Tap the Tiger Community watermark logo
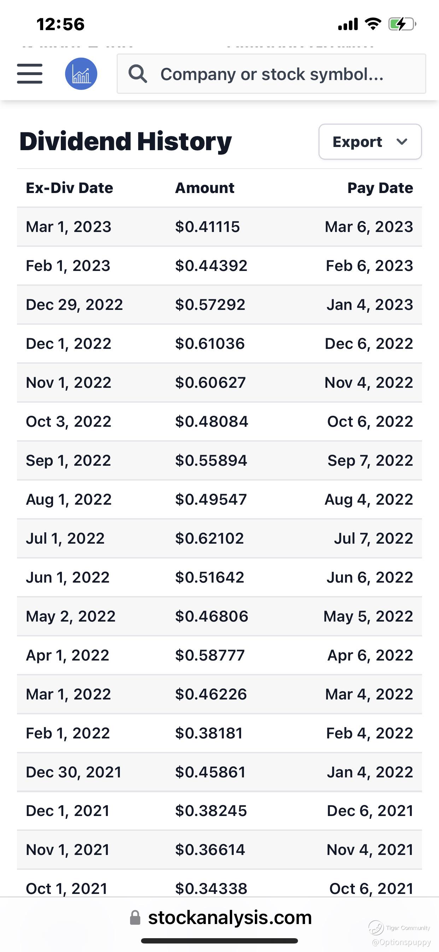439x952 pixels. [376, 928]
